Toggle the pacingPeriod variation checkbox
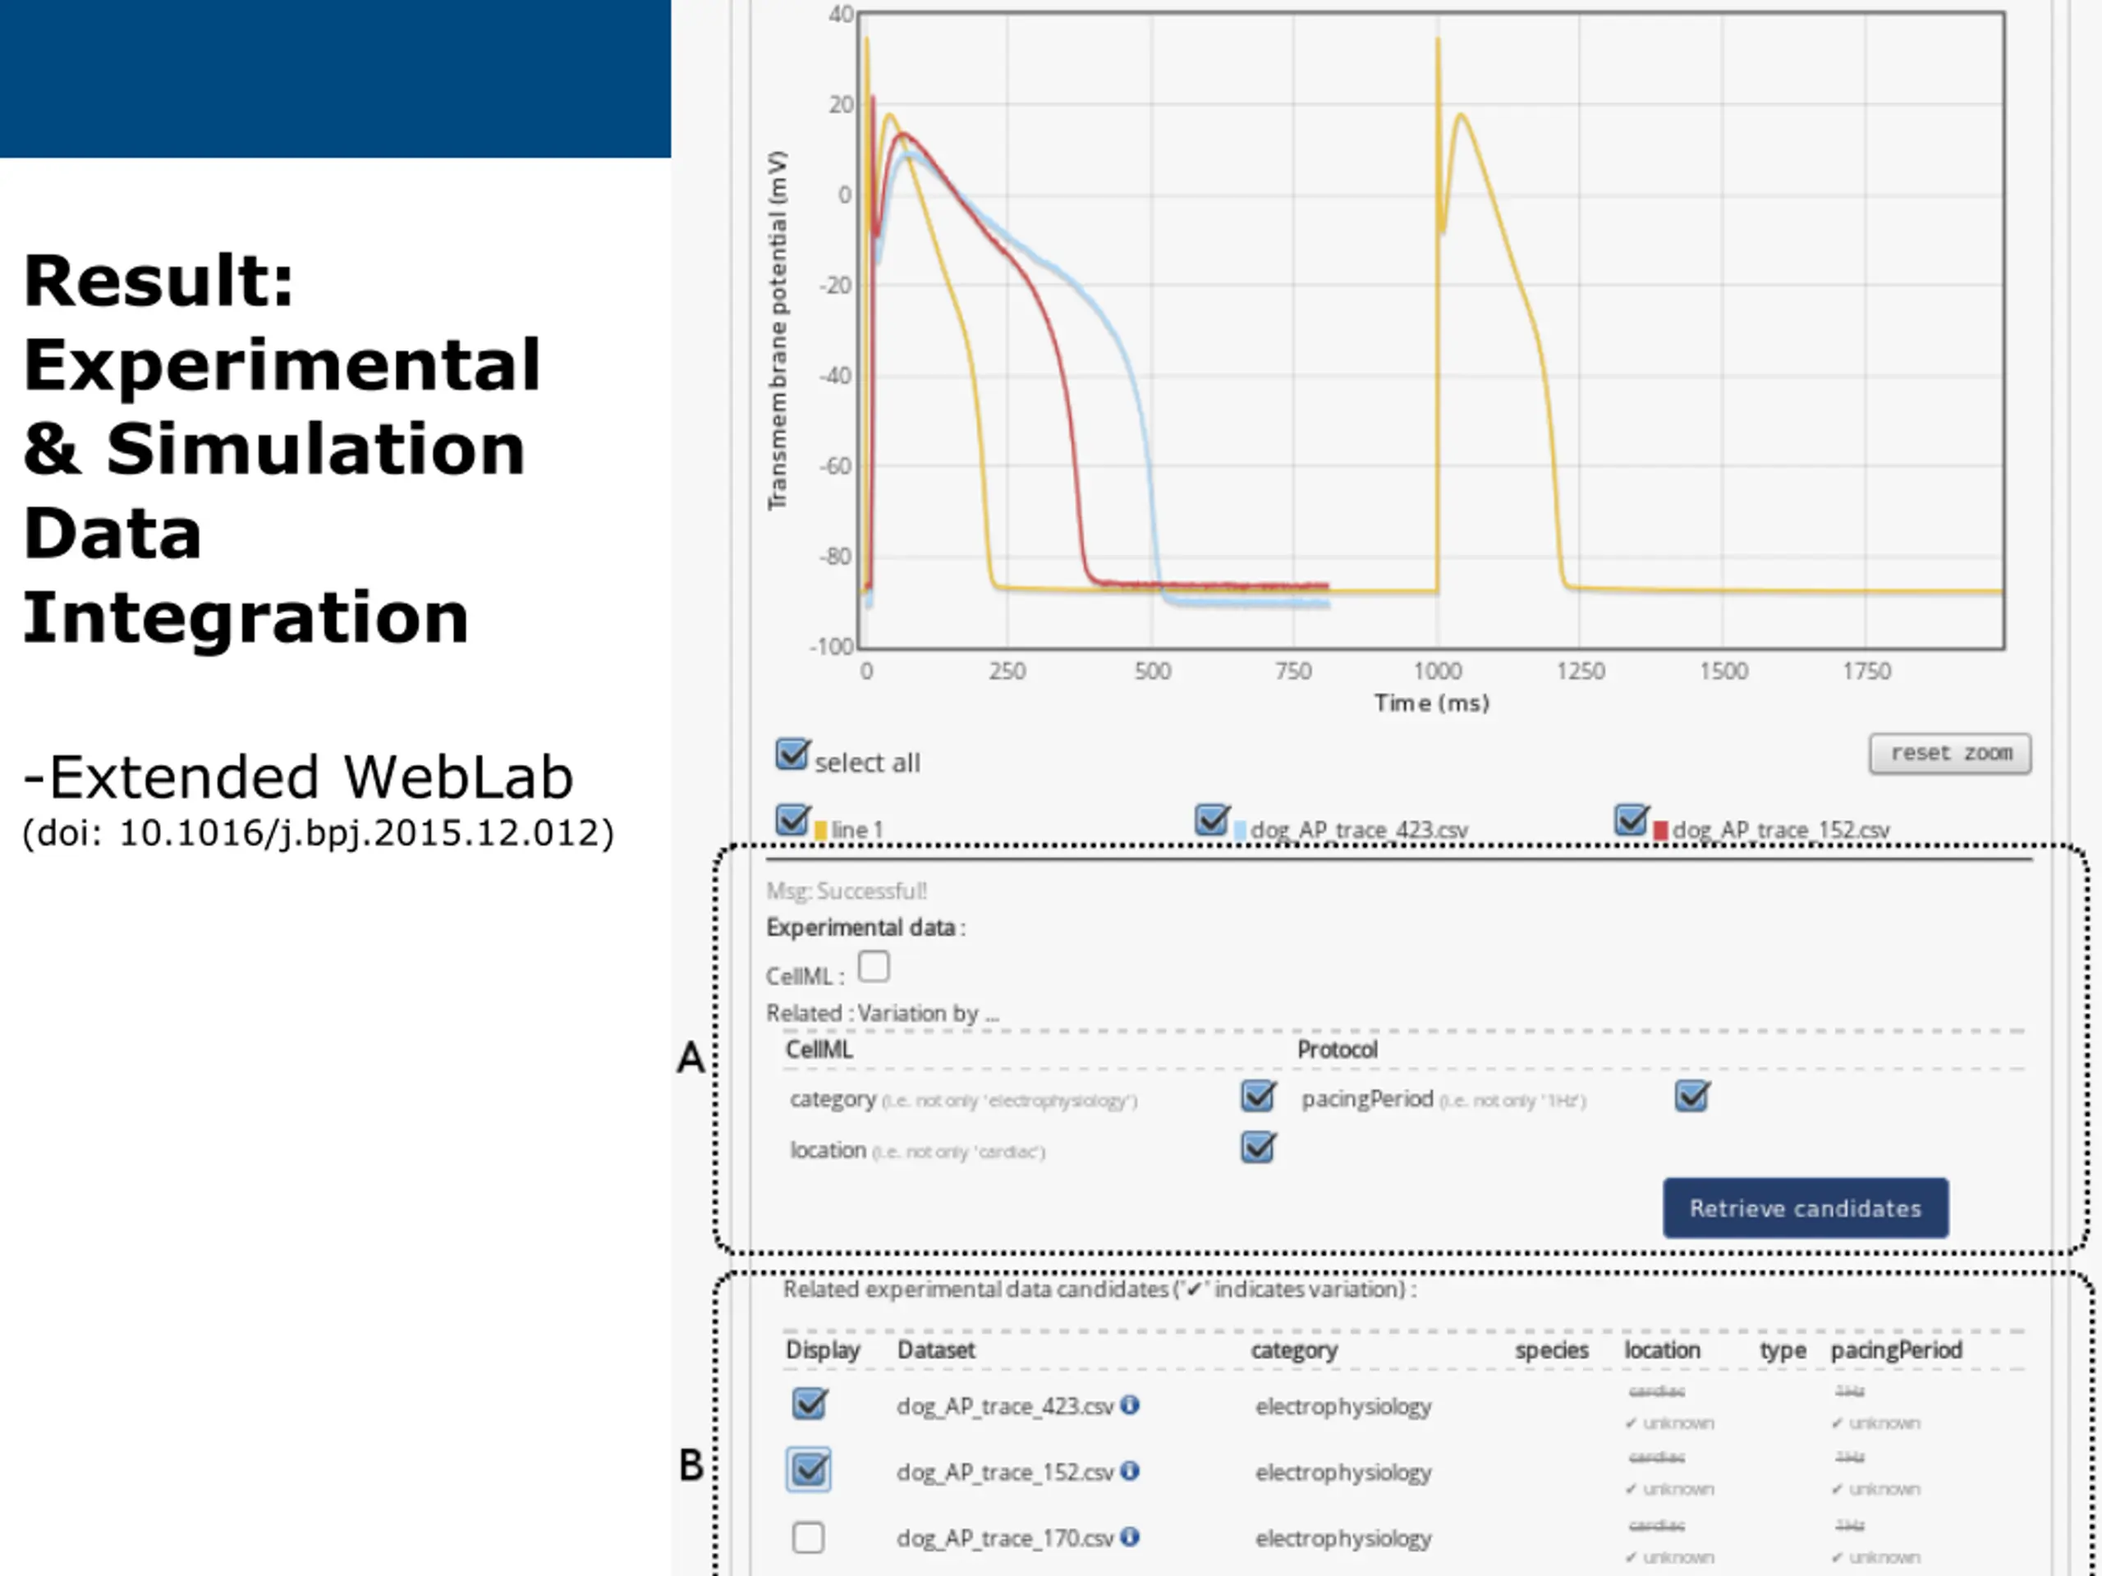 [x=1692, y=1097]
